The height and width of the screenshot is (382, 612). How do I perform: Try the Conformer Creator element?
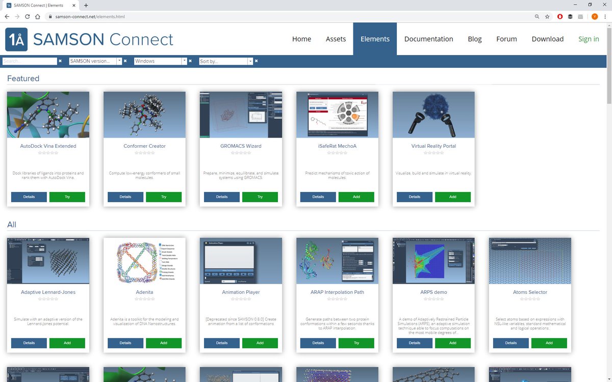coord(164,197)
